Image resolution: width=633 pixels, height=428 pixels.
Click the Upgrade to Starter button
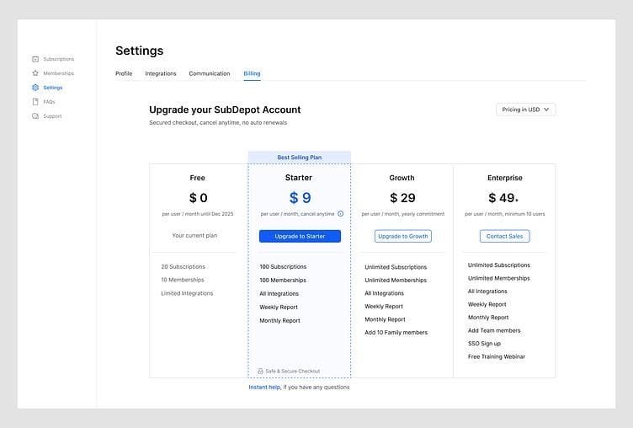(300, 236)
